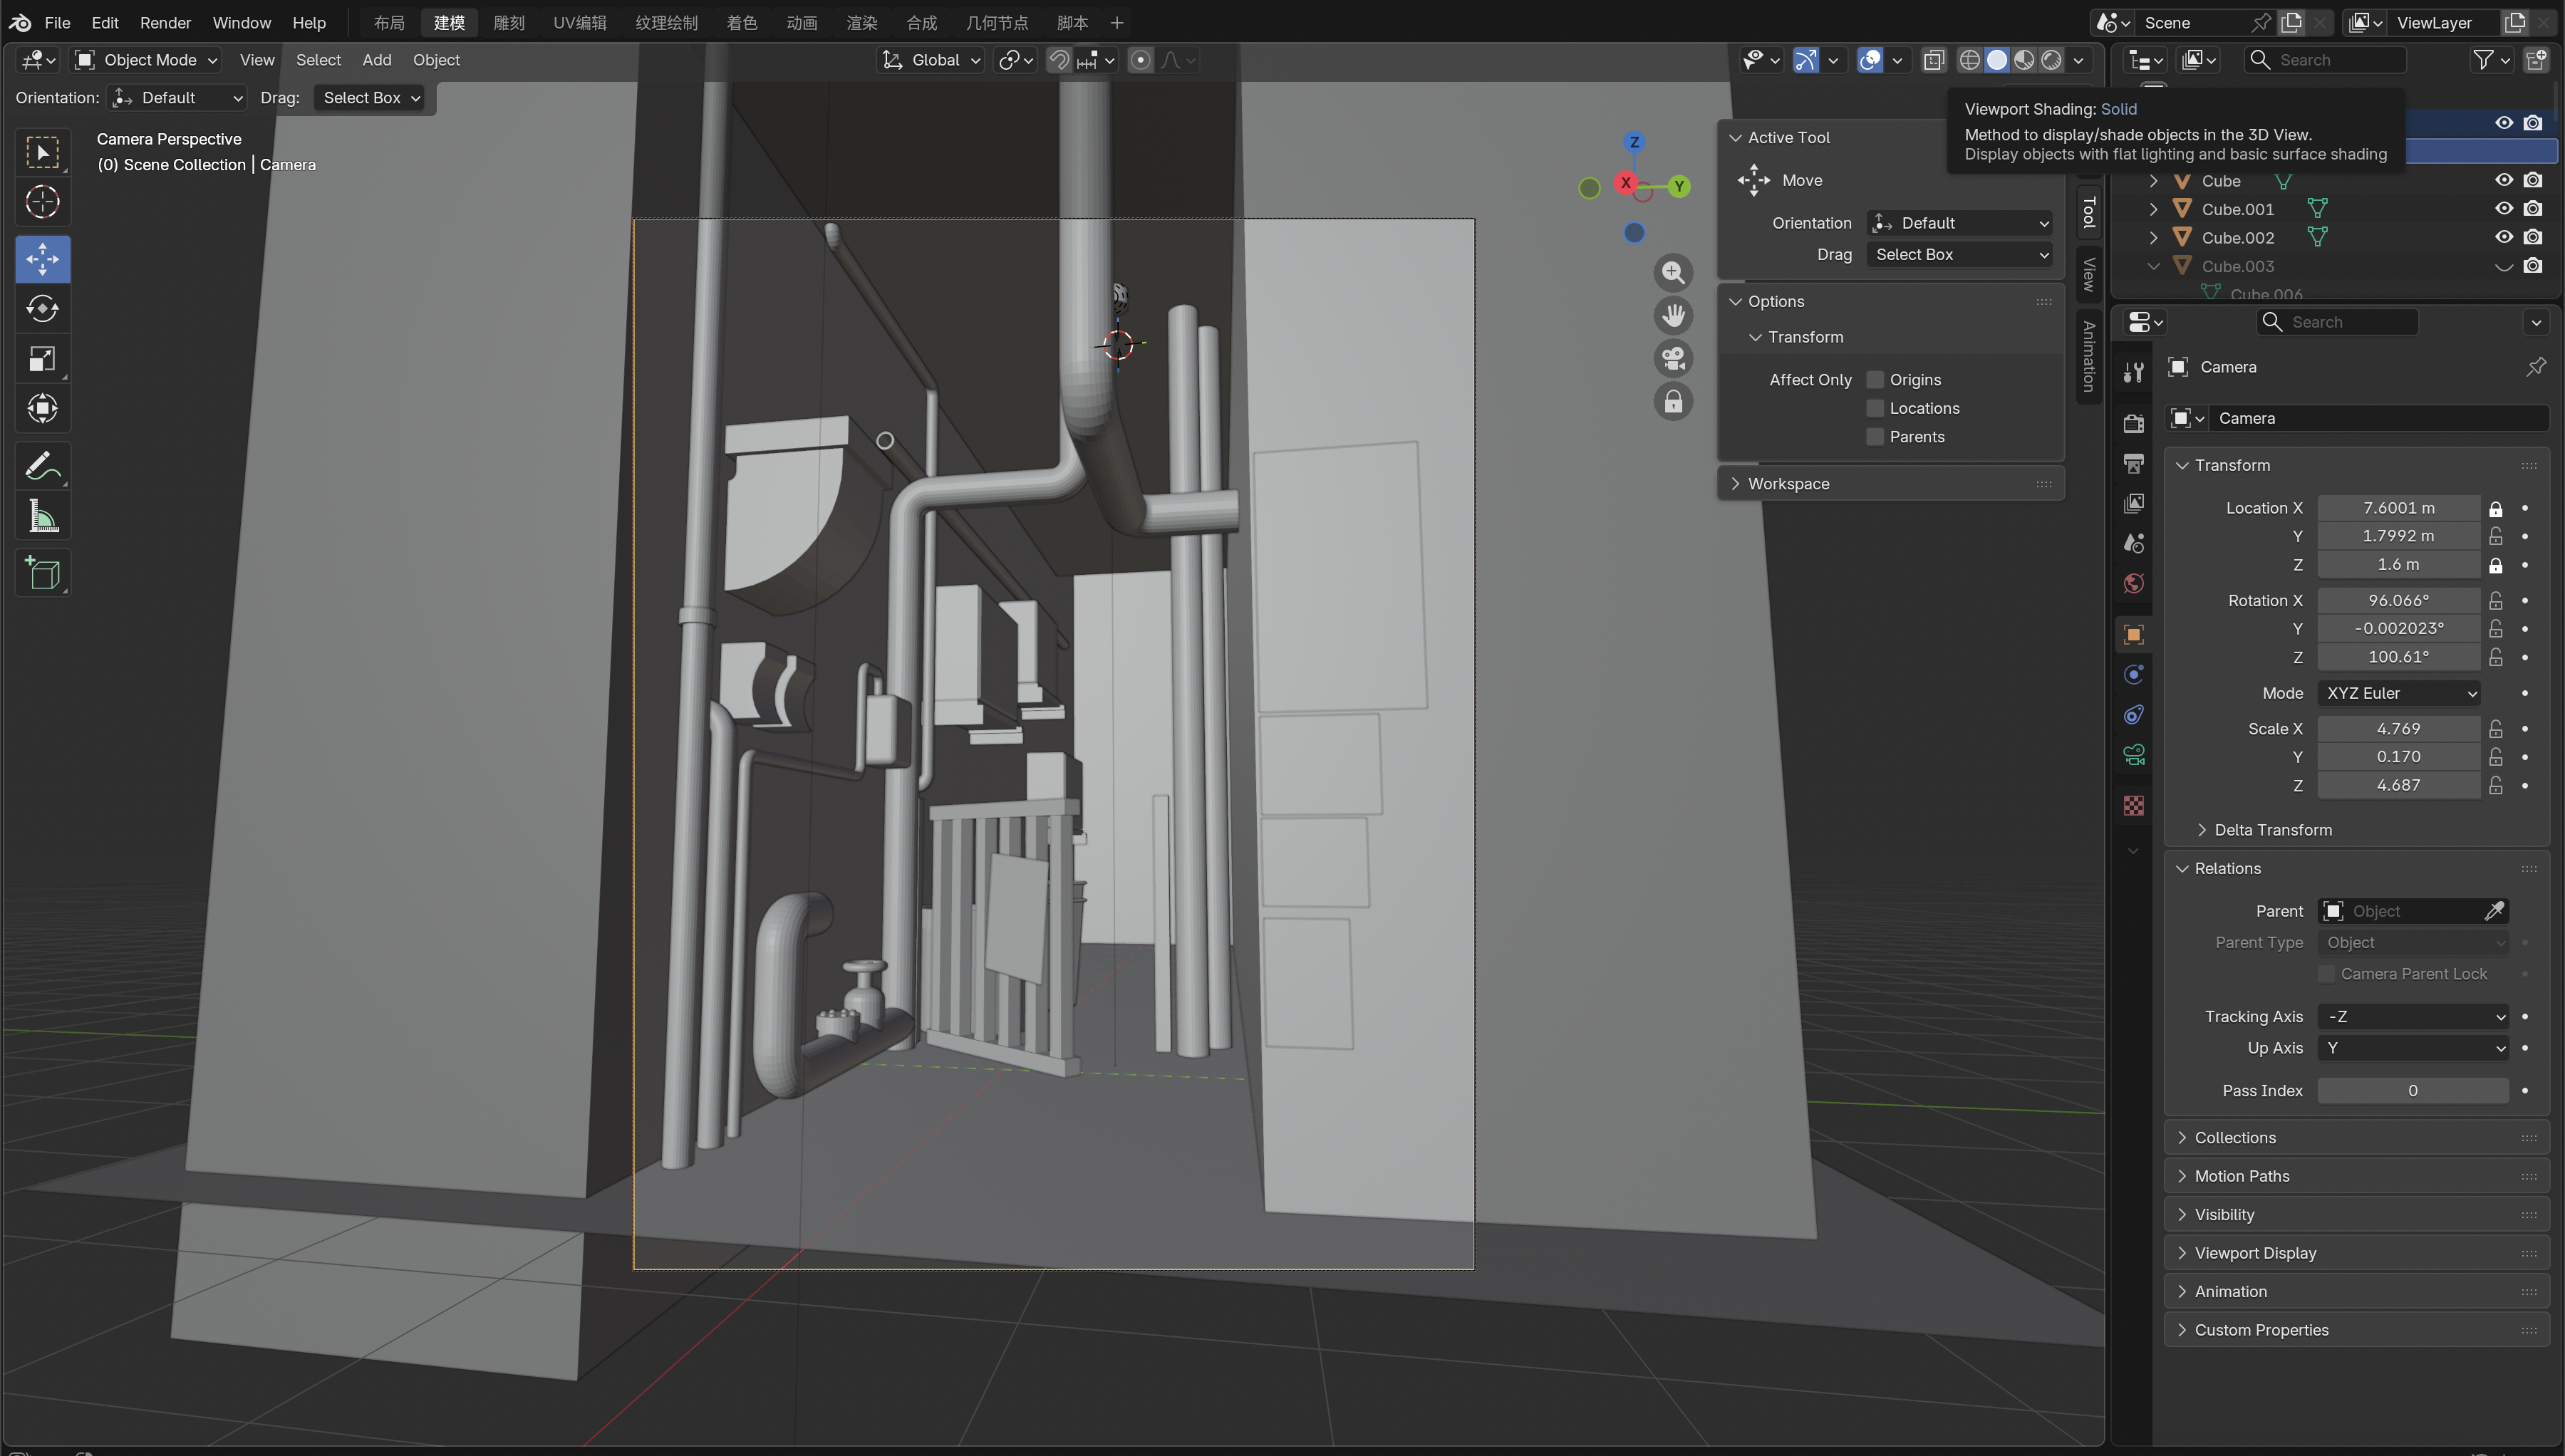Enable Affect Only Parents checkbox
2565x1456 pixels.
pos(1875,437)
